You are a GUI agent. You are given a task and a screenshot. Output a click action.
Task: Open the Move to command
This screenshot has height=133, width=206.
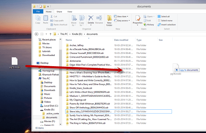[x=74, y=21]
